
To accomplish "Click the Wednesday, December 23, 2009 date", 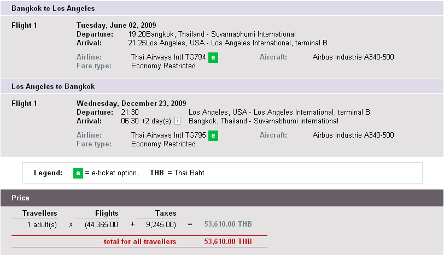I will pos(131,103).
